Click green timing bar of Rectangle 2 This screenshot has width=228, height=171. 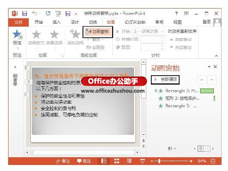click(x=207, y=91)
